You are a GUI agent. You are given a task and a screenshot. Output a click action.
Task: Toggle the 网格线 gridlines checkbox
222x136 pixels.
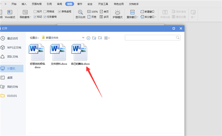[45, 11]
